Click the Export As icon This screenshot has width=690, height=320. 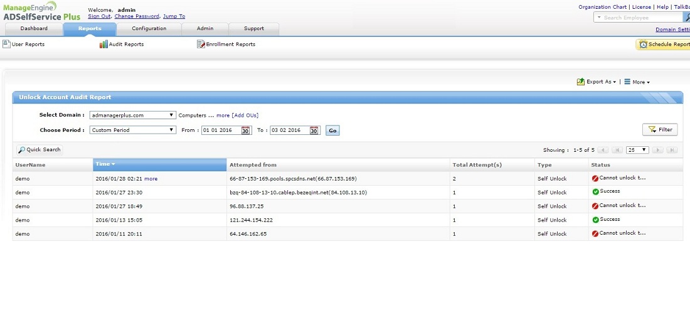click(x=580, y=82)
